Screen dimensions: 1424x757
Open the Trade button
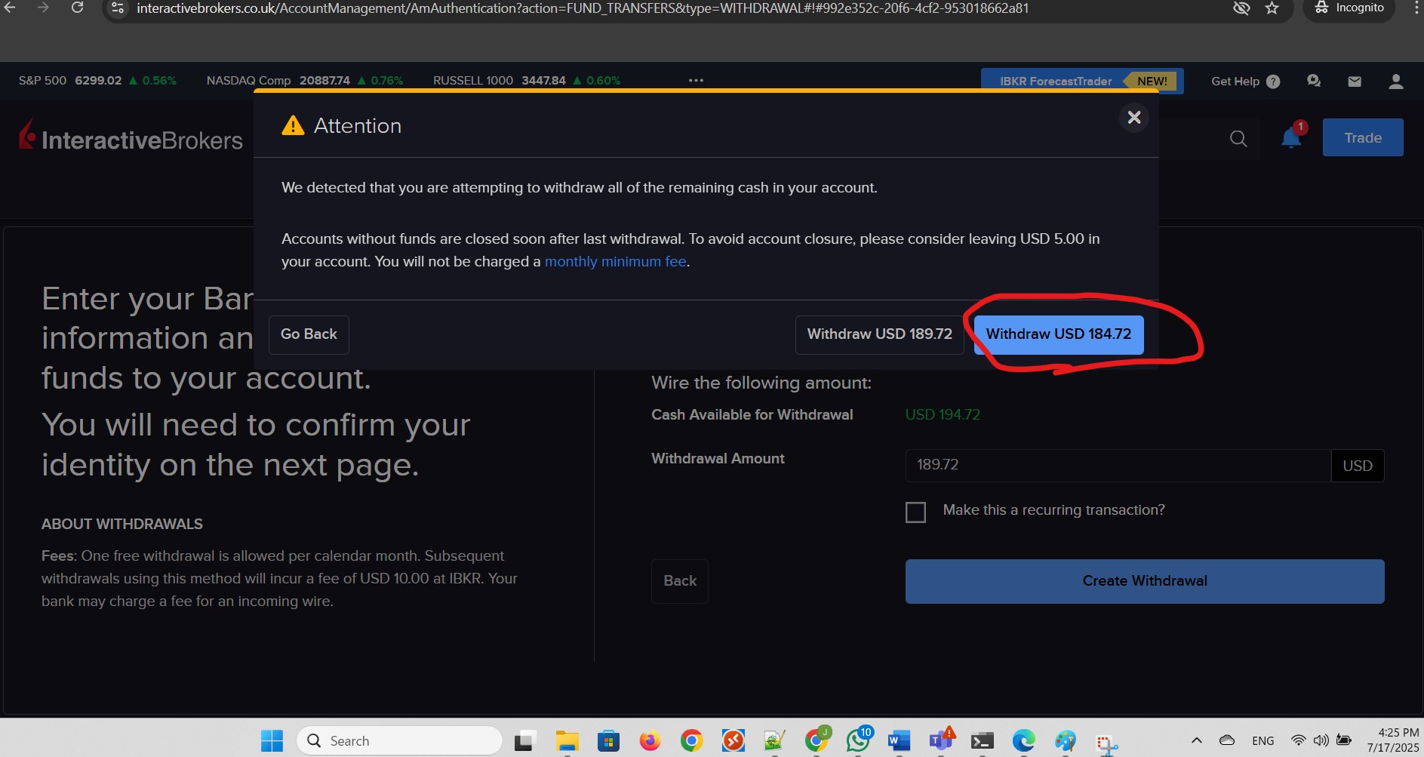click(x=1362, y=137)
